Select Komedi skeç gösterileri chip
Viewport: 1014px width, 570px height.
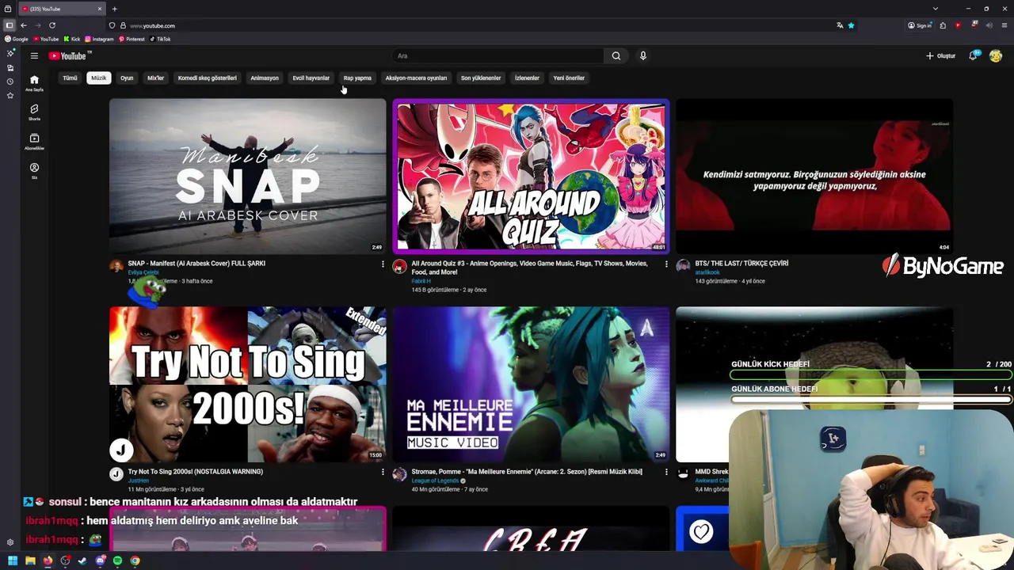pyautogui.click(x=208, y=78)
